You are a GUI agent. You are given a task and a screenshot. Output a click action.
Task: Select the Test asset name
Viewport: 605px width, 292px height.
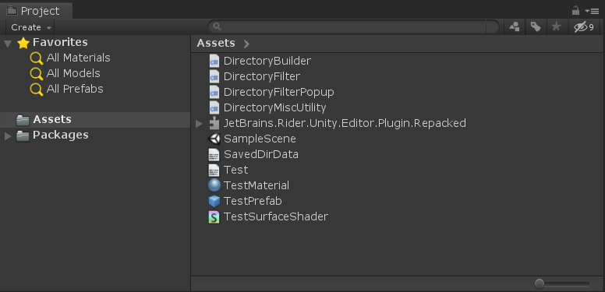click(x=236, y=170)
